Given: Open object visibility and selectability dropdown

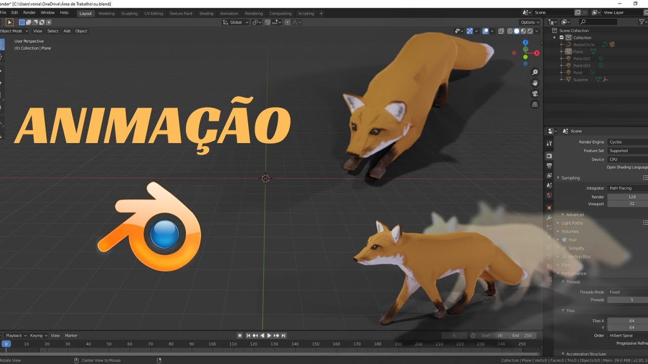Looking at the screenshot, I should (x=458, y=31).
